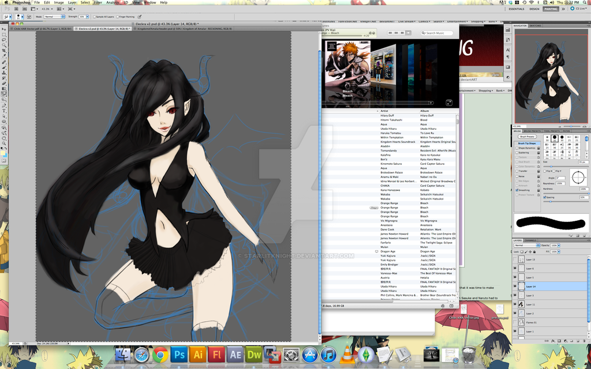
Task: Select the Lasso tool
Action: click(x=4, y=40)
